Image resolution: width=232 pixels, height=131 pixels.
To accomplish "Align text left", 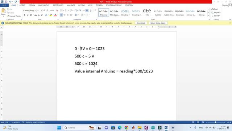I will (x=61, y=15).
